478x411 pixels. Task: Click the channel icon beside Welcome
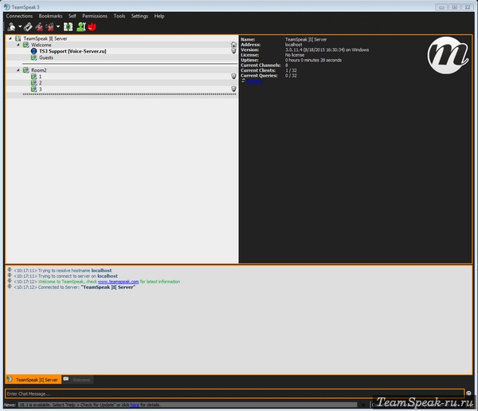coord(26,45)
